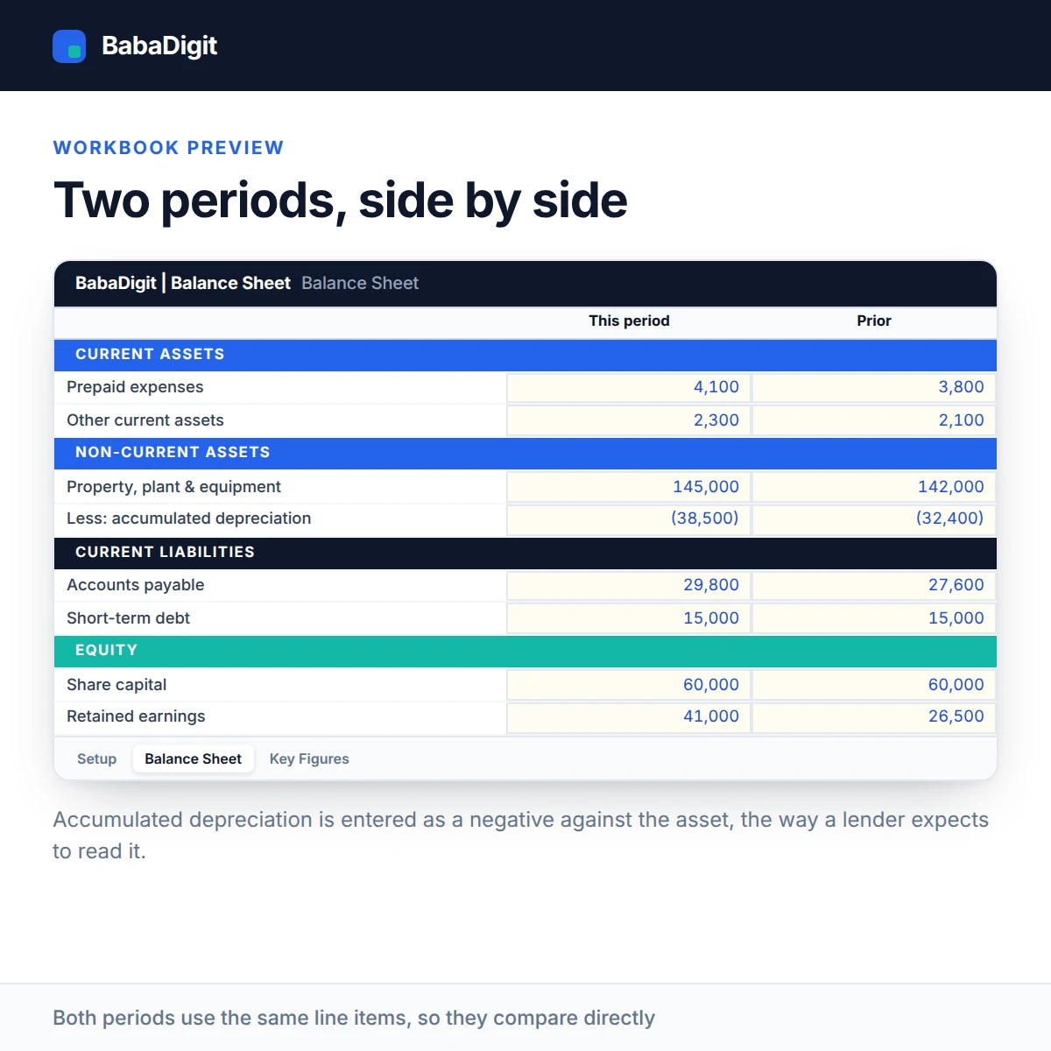Open the Setup sheet tab

(96, 758)
